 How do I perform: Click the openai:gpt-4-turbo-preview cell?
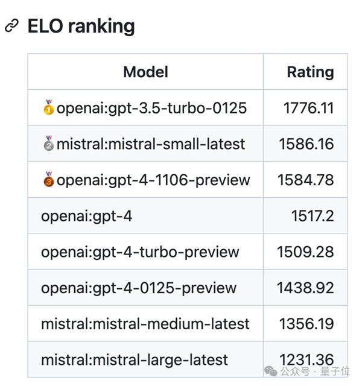coord(140,252)
